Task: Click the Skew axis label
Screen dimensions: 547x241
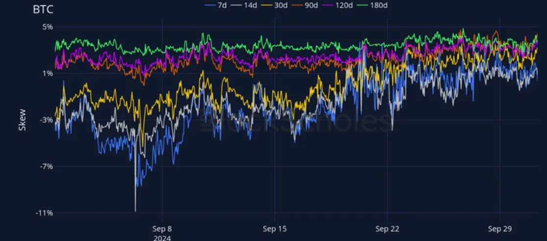Action: pos(22,120)
